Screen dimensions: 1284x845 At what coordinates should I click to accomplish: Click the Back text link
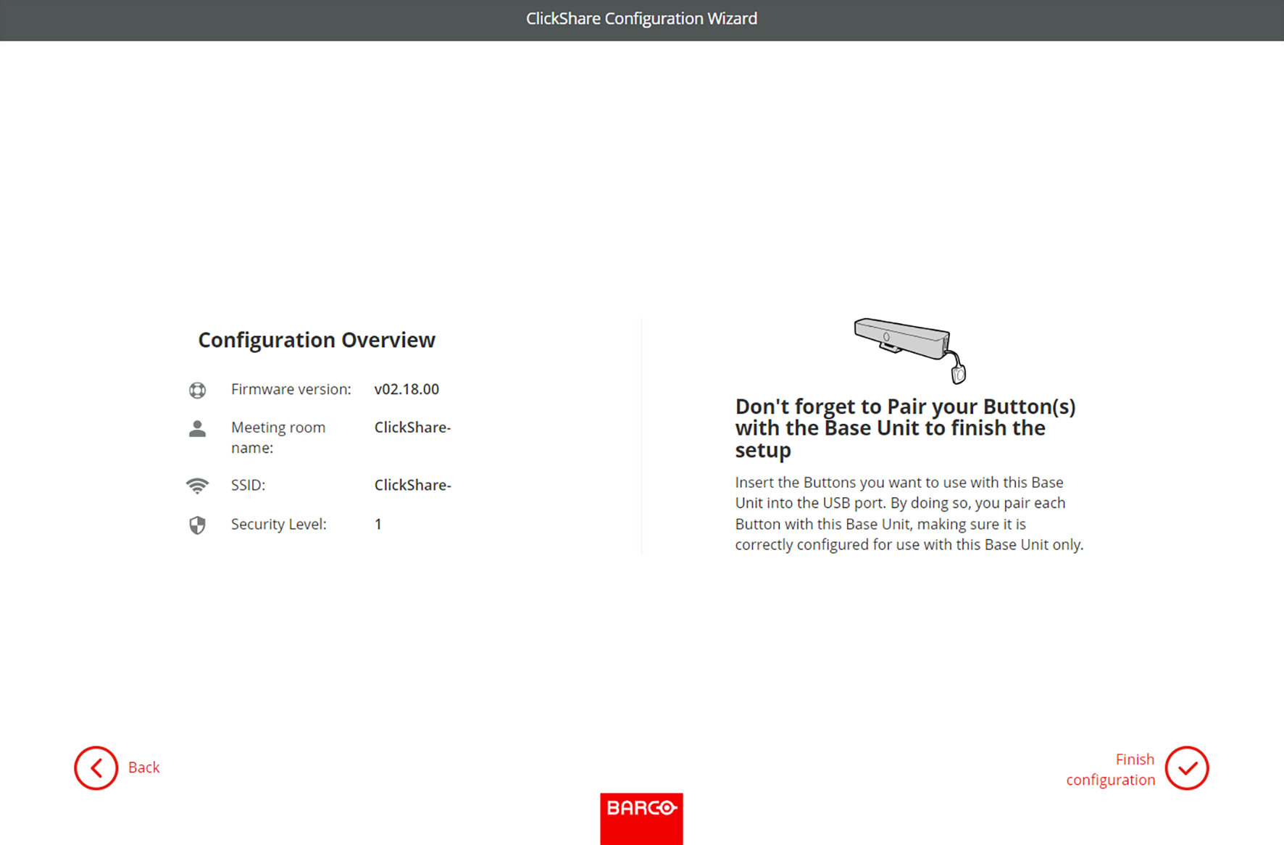pyautogui.click(x=143, y=767)
